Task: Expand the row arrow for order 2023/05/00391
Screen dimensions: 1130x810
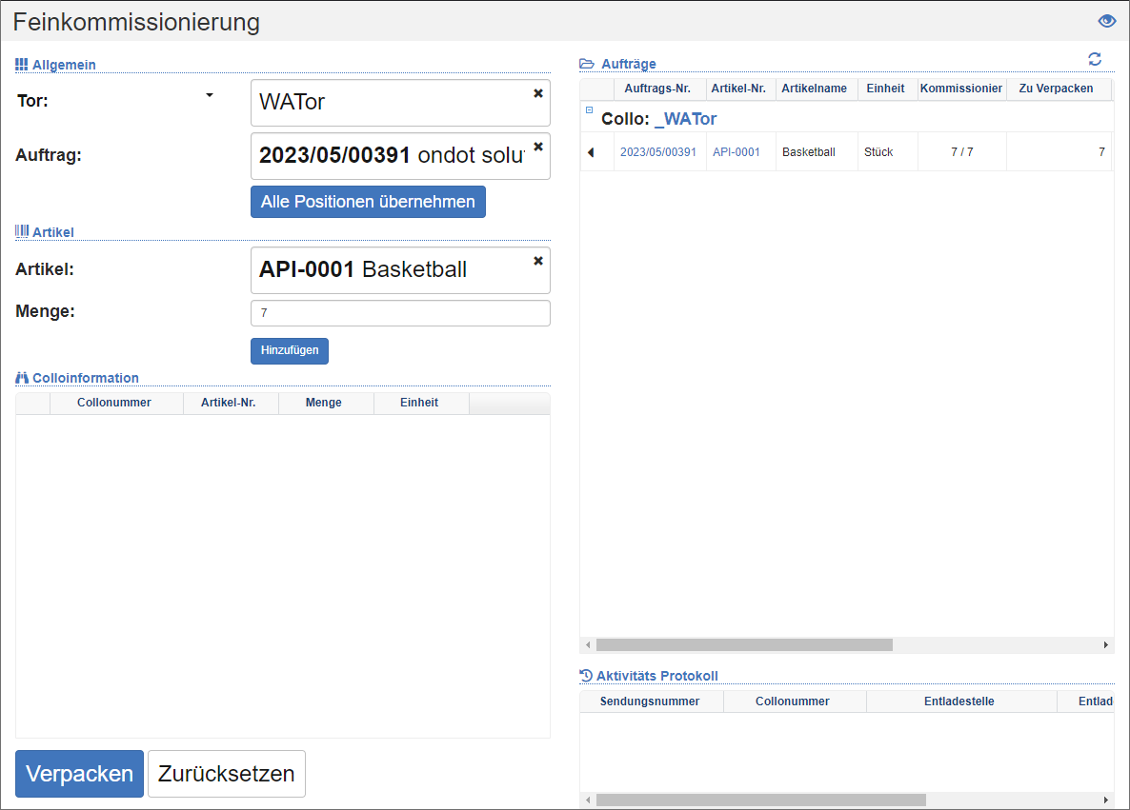Action: click(591, 152)
